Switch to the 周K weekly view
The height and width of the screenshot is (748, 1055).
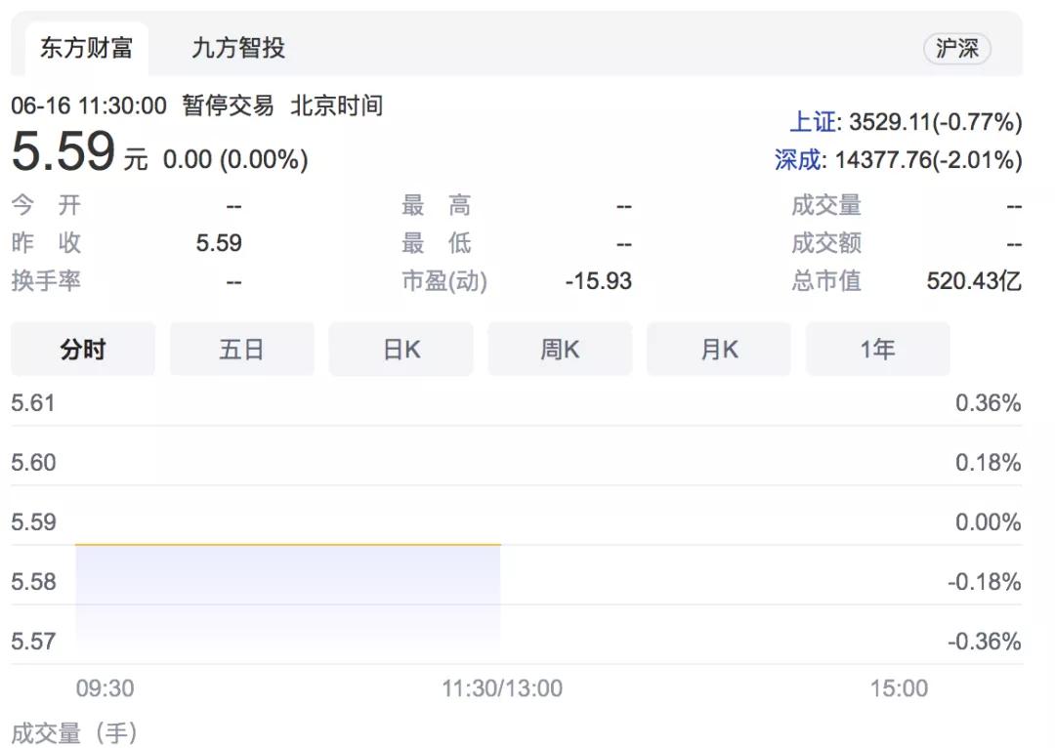click(x=560, y=349)
